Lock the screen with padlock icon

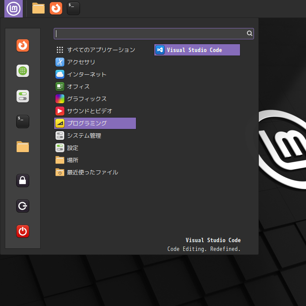click(x=23, y=181)
